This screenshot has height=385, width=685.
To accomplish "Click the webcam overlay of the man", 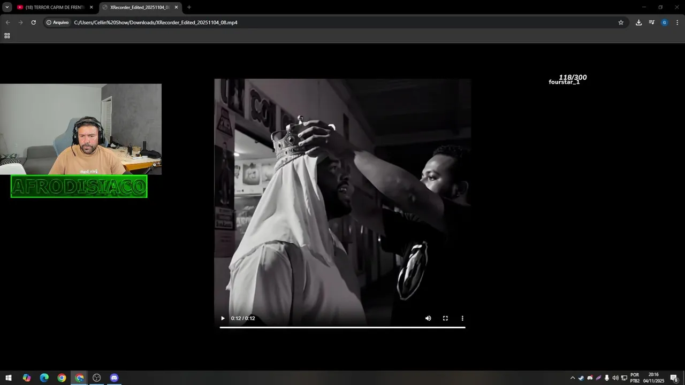I will (81, 129).
